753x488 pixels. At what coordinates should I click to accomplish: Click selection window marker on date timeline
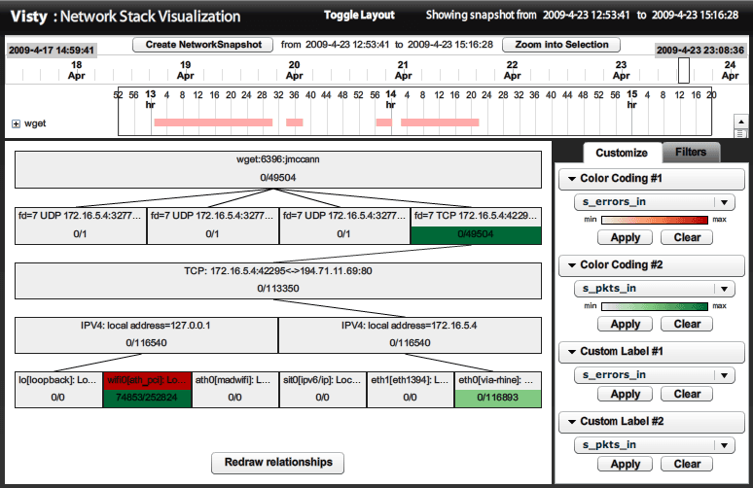pyautogui.click(x=684, y=70)
